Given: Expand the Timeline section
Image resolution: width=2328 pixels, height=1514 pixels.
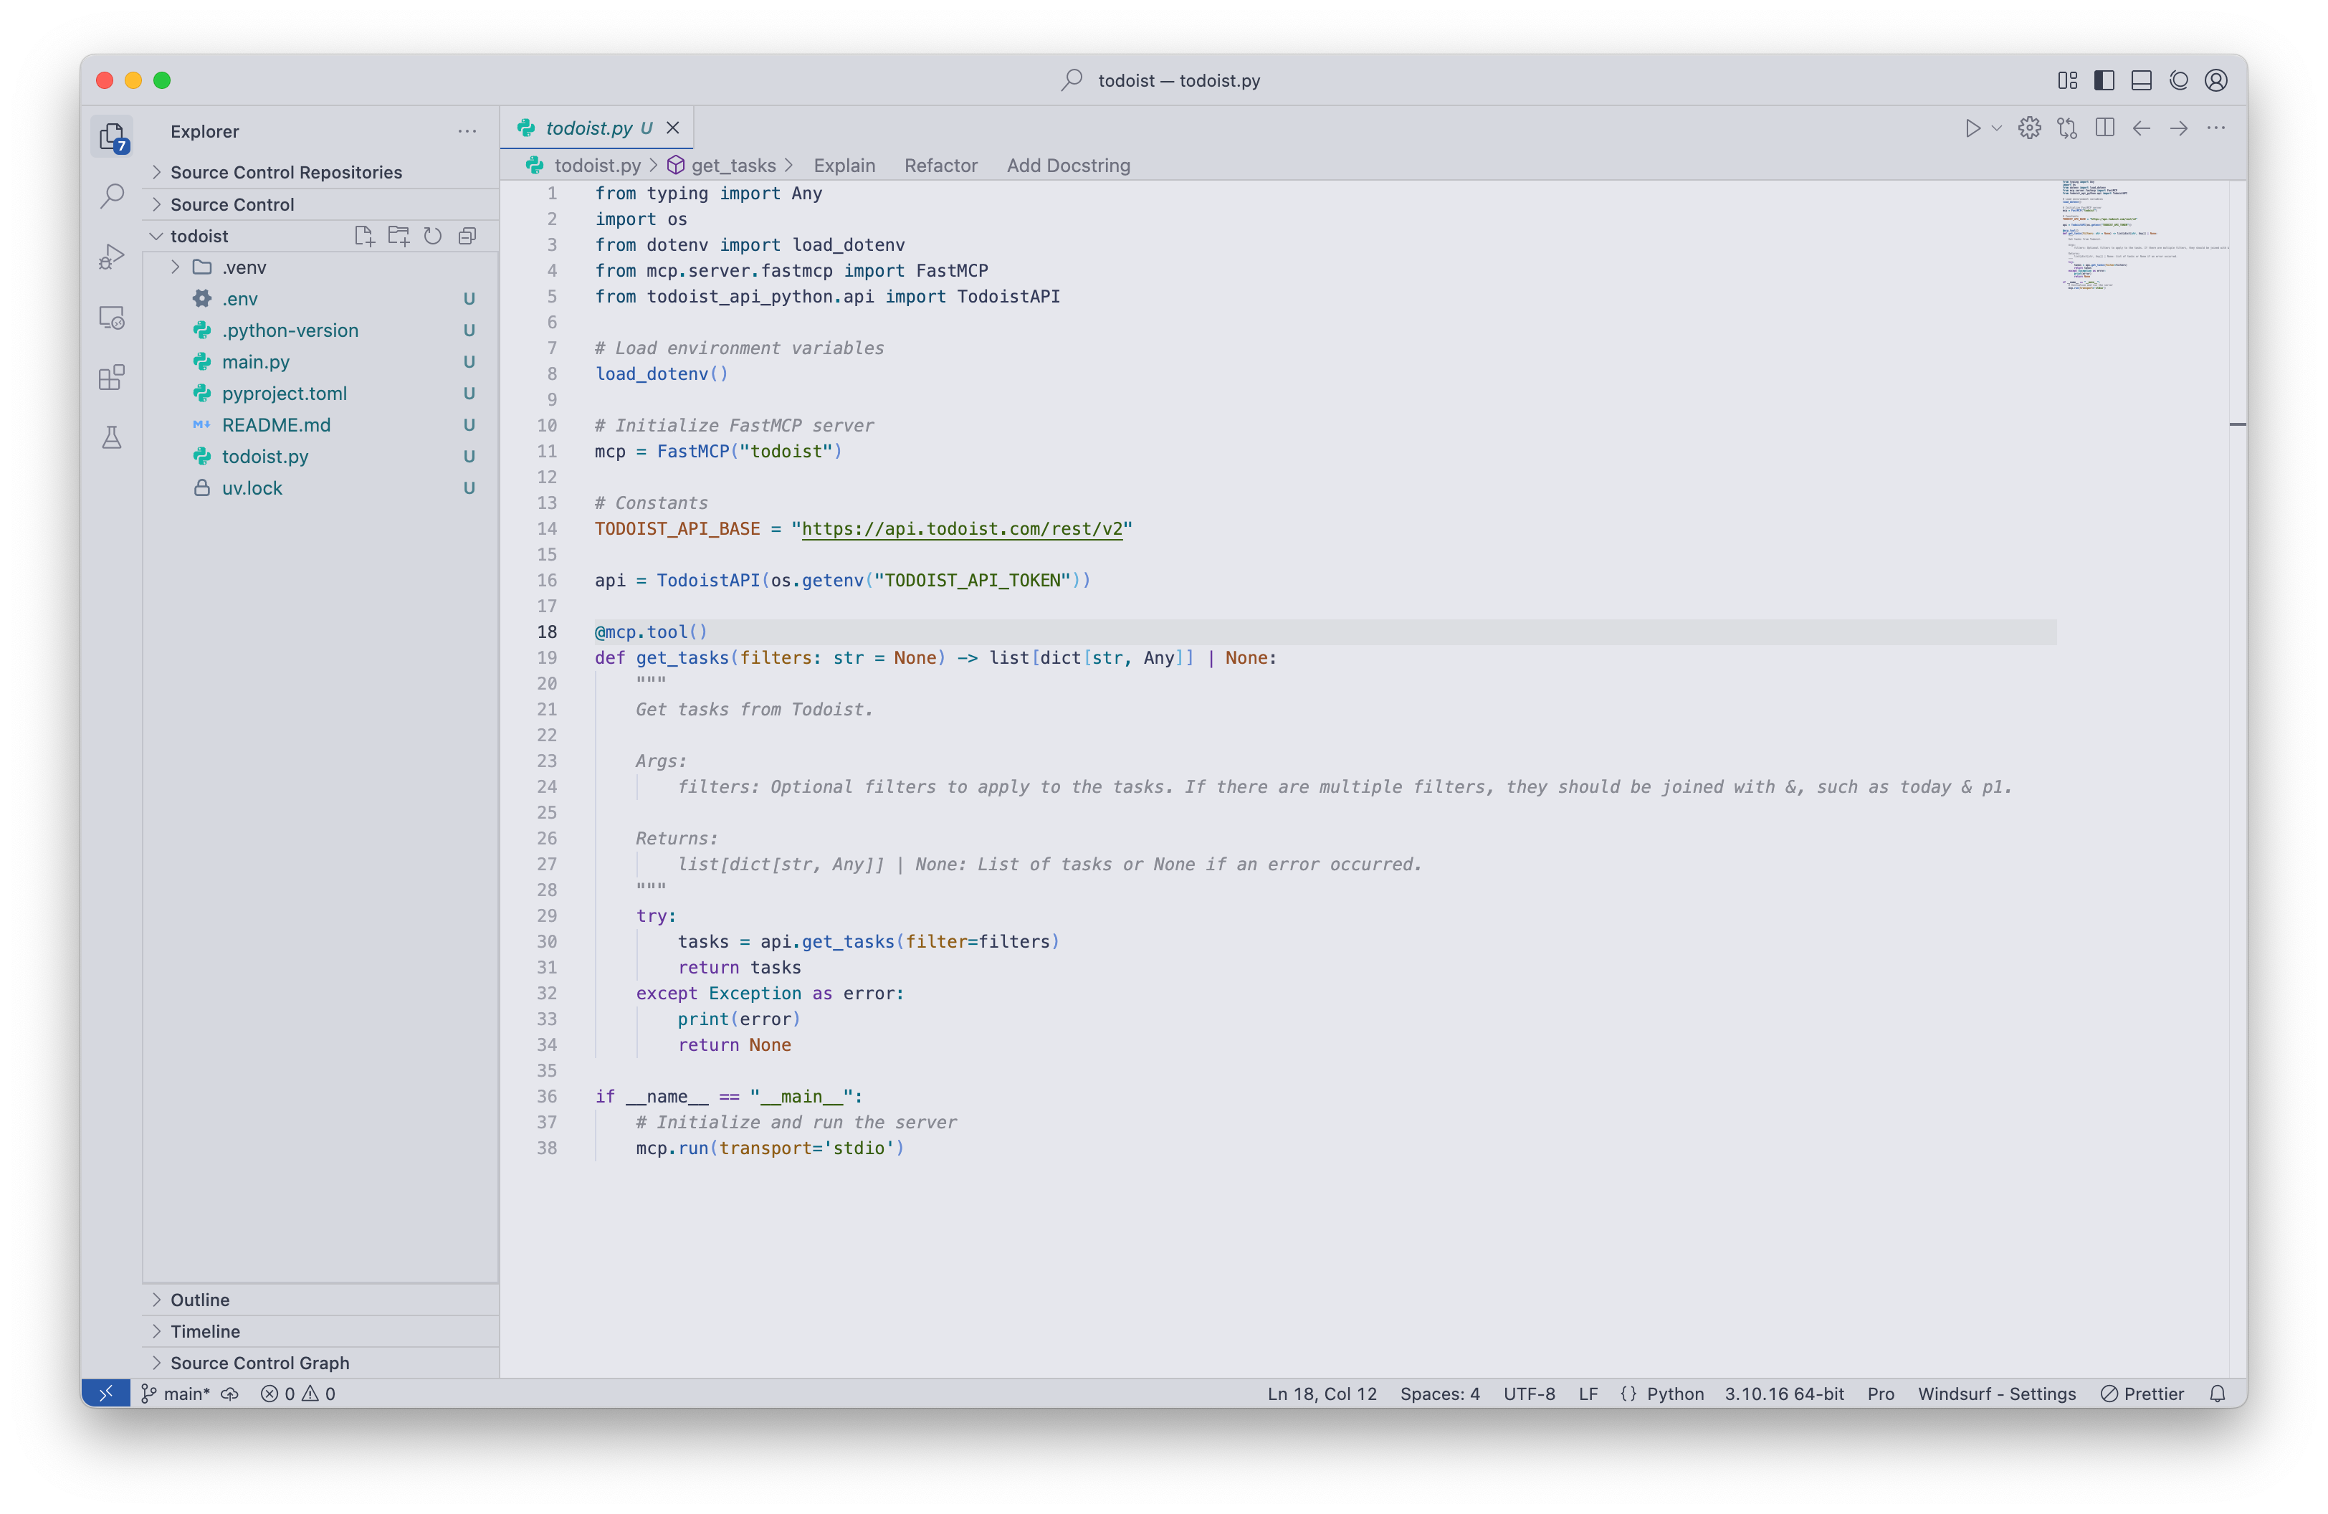Looking at the screenshot, I should [x=321, y=1331].
